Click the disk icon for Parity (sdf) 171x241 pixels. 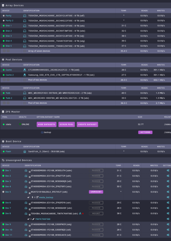(x=25, y=16)
